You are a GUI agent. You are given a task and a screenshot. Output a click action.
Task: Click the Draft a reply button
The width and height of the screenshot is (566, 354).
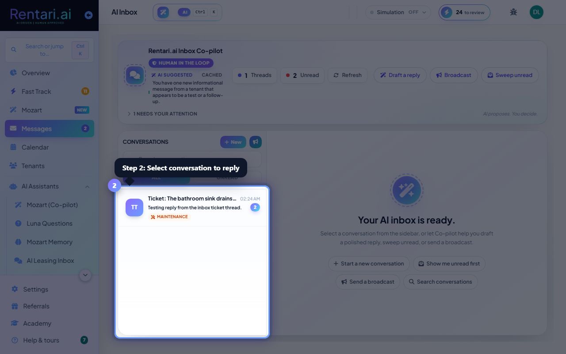pyautogui.click(x=400, y=75)
